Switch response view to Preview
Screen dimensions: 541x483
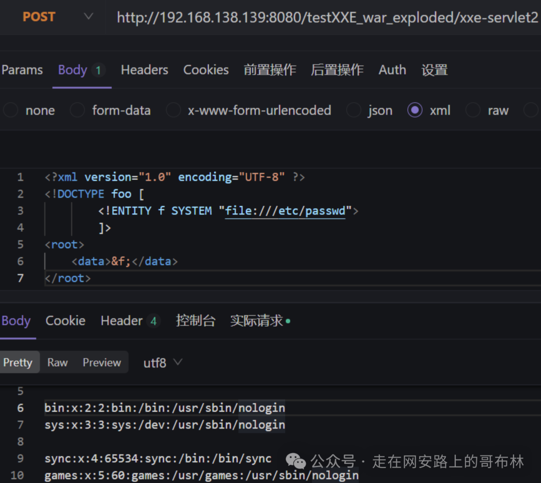click(102, 362)
